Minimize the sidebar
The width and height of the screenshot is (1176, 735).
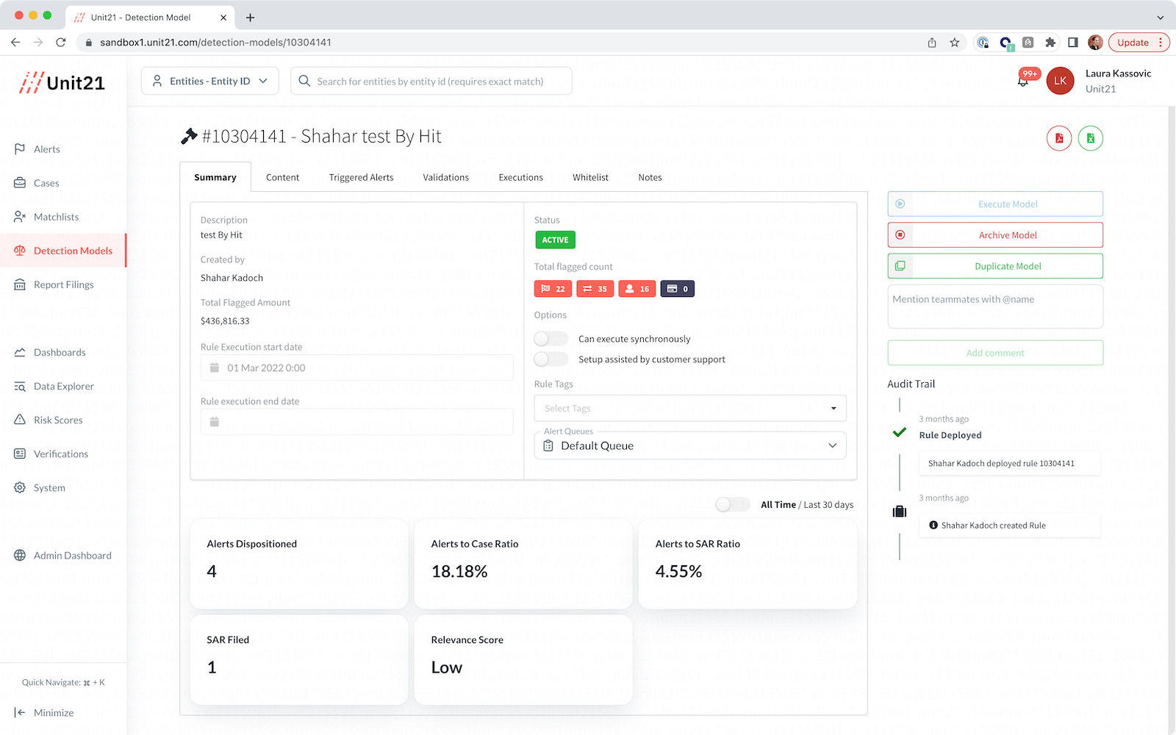coord(44,712)
